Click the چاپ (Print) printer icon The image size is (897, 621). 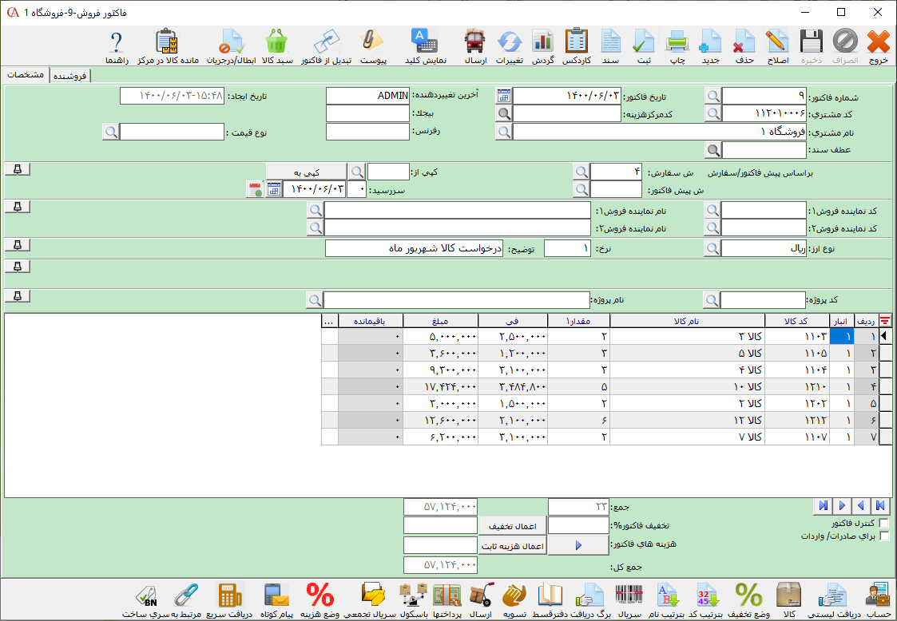pos(677,42)
